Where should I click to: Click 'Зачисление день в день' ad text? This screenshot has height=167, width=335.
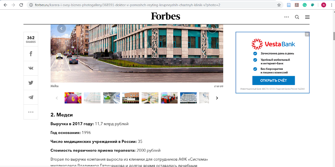pos(277,54)
